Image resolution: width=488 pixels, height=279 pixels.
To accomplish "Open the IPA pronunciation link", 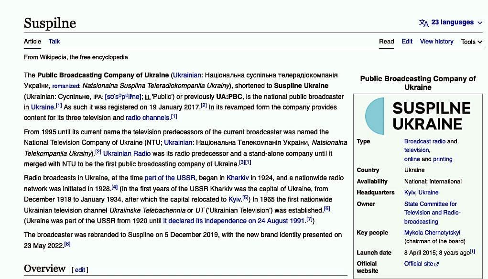I will coord(123,97).
